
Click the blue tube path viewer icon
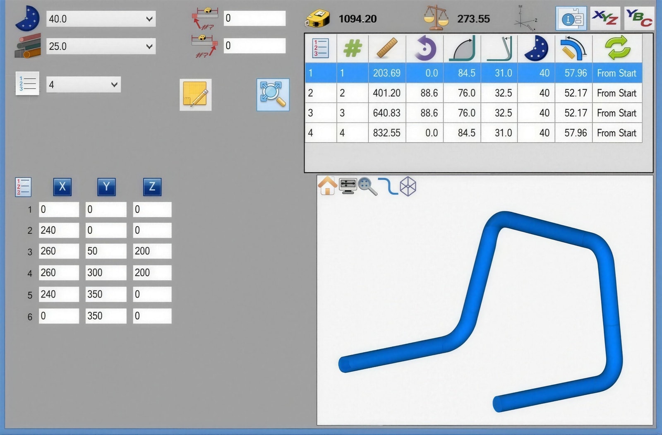(x=388, y=186)
